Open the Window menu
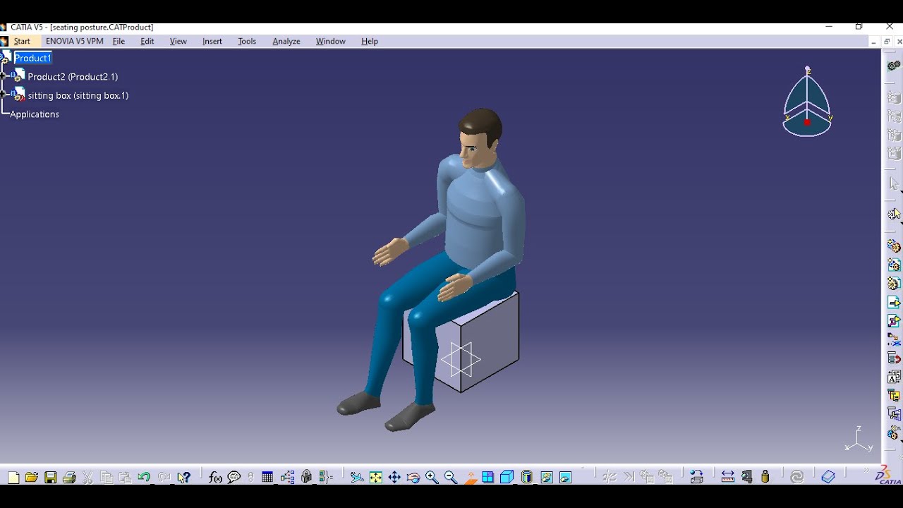Screen dimensions: 903x508 [x=330, y=42]
